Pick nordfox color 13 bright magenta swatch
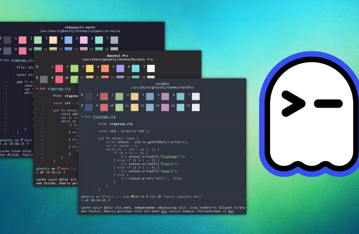Viewport: 359px width, 234px height. [165, 108]
